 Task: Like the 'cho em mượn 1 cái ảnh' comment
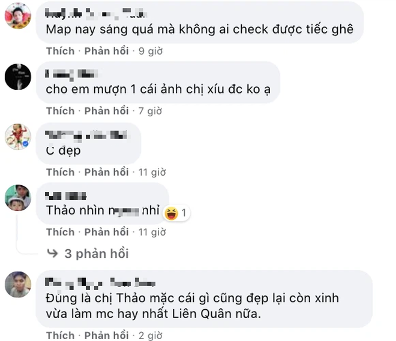(61, 111)
